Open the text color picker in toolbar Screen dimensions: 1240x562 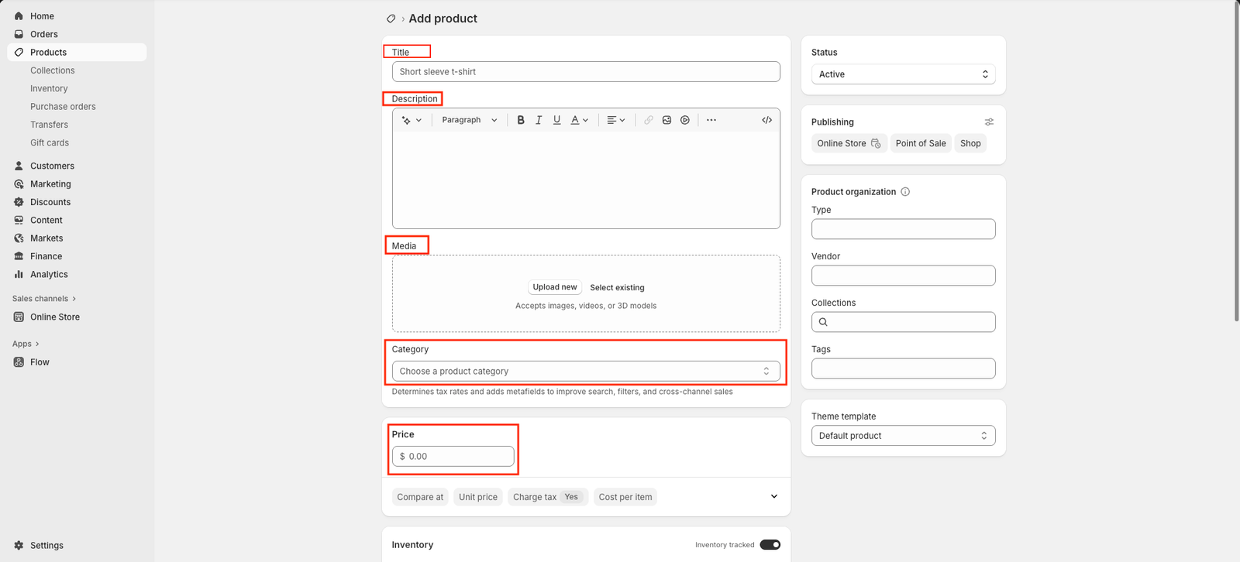579,120
